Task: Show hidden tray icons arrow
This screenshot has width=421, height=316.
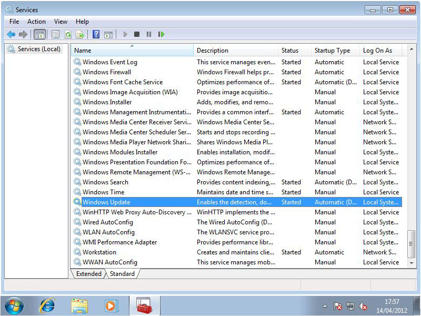Action: 325,306
